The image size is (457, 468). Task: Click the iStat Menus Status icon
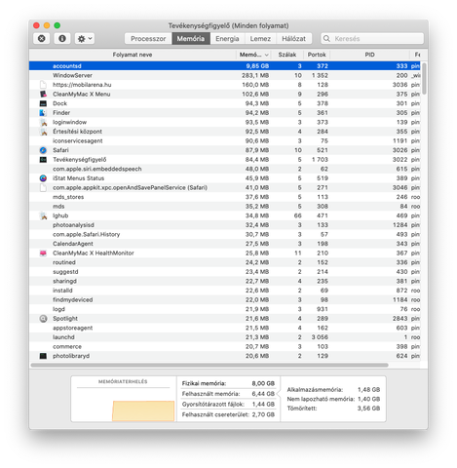43,178
